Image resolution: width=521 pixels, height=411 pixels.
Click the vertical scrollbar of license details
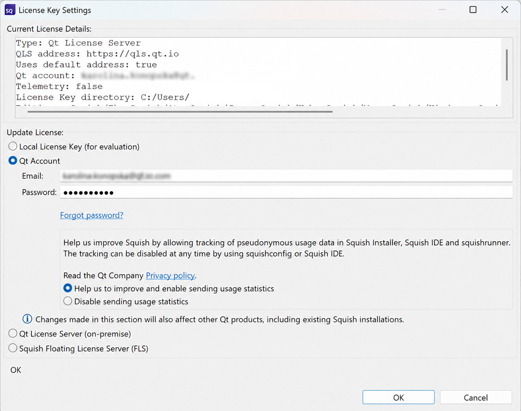click(506, 65)
